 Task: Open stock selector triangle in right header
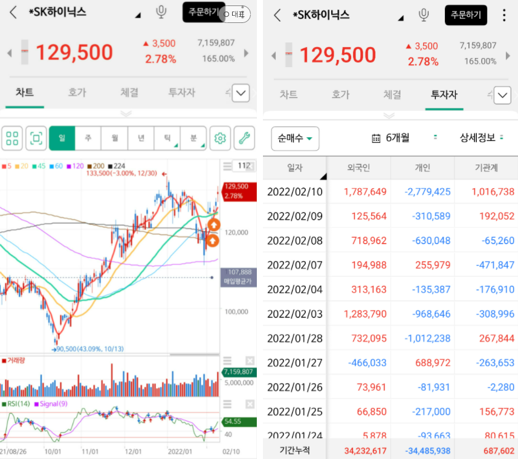pos(401,18)
